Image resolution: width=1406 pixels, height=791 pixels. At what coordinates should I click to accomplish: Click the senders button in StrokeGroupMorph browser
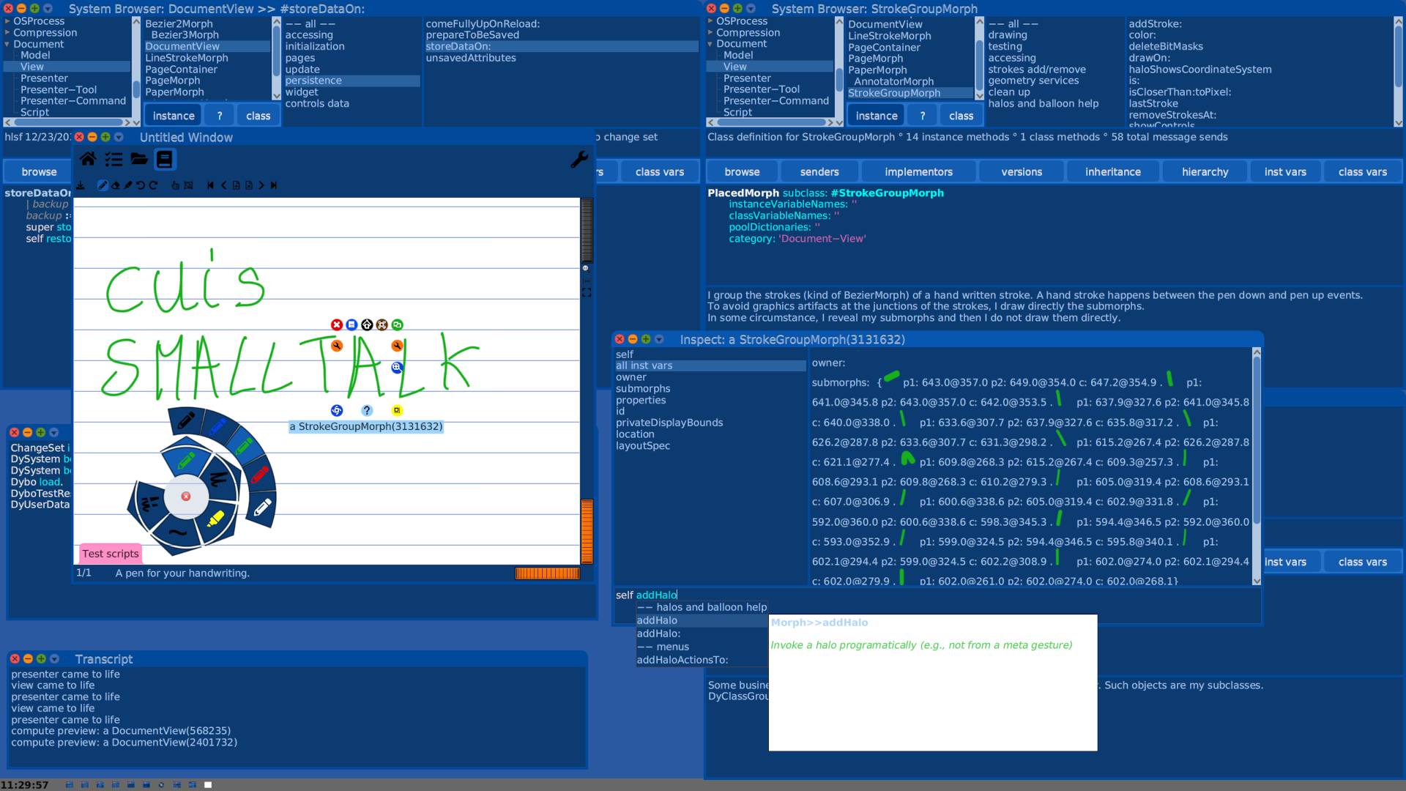point(819,171)
